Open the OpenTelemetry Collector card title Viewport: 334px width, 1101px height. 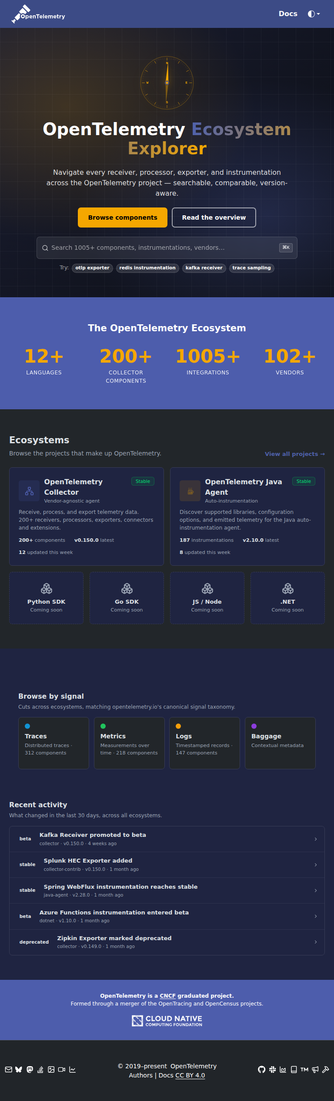pos(73,487)
